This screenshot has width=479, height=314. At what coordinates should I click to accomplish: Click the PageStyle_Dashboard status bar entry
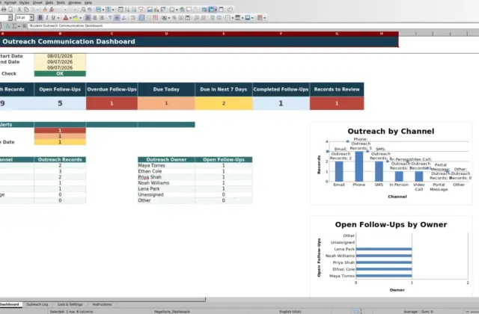coord(172,312)
